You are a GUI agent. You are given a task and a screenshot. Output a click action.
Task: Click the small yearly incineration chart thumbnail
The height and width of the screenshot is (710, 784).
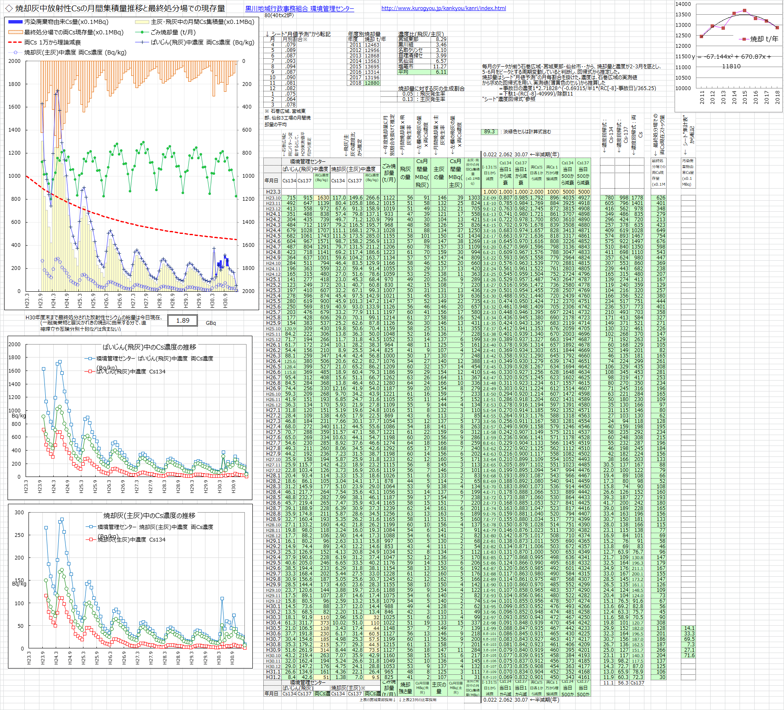728,56
